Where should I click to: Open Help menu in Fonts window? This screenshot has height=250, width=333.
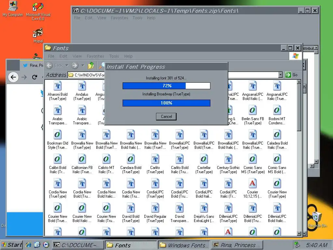pos(128,56)
